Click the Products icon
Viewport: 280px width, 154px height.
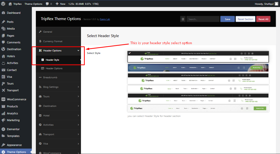(x=3, y=106)
